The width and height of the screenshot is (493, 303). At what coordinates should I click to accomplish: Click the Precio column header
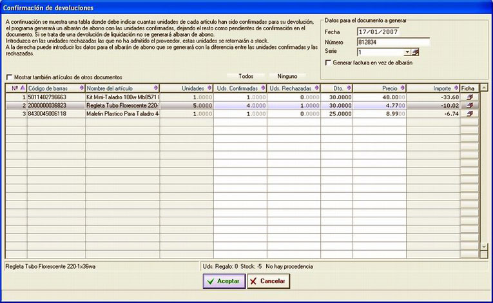(x=380, y=88)
